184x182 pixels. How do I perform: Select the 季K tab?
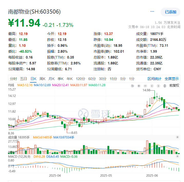[x=61, y=79]
